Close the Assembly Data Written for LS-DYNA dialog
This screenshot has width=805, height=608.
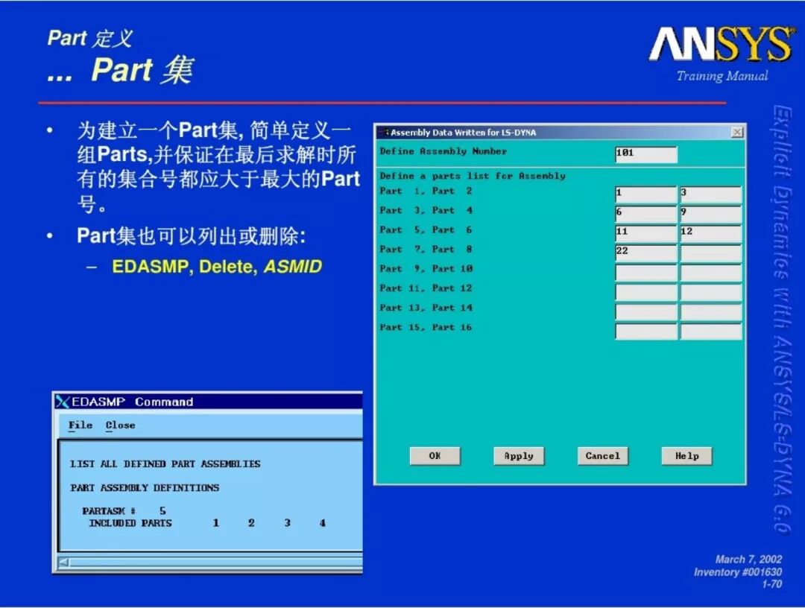[737, 133]
